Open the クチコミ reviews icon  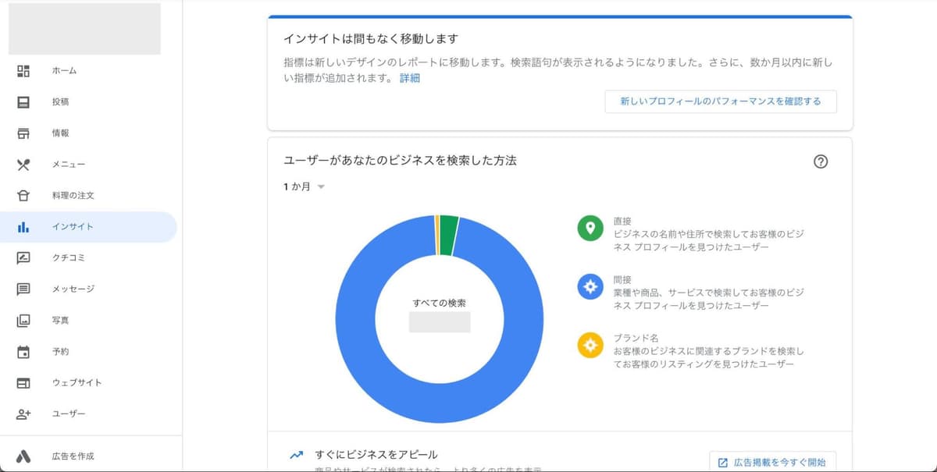(x=23, y=258)
